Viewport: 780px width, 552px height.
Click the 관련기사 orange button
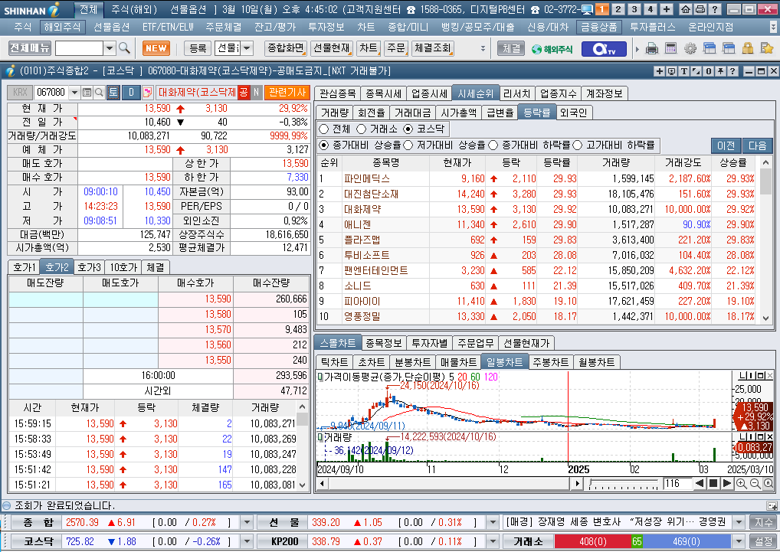tap(287, 93)
